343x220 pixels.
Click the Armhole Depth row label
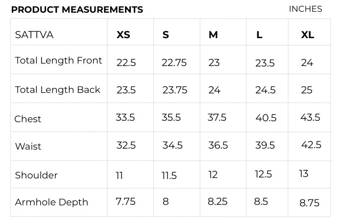point(51,202)
